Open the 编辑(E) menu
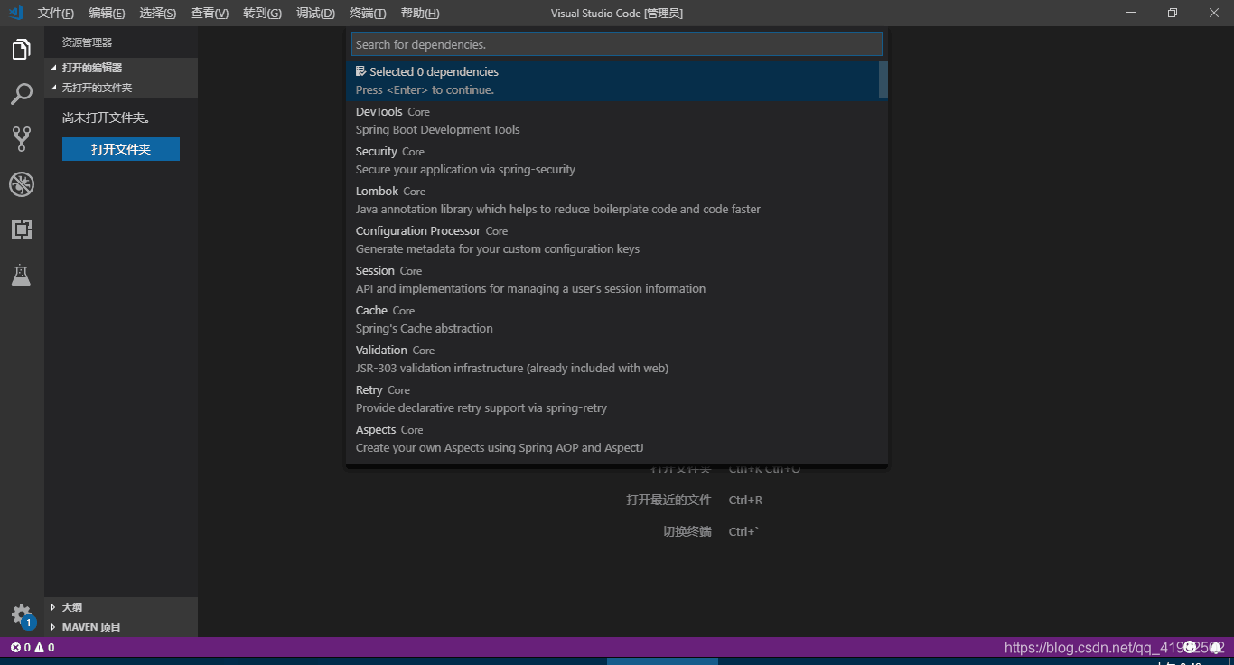The image size is (1234, 665). click(x=107, y=13)
